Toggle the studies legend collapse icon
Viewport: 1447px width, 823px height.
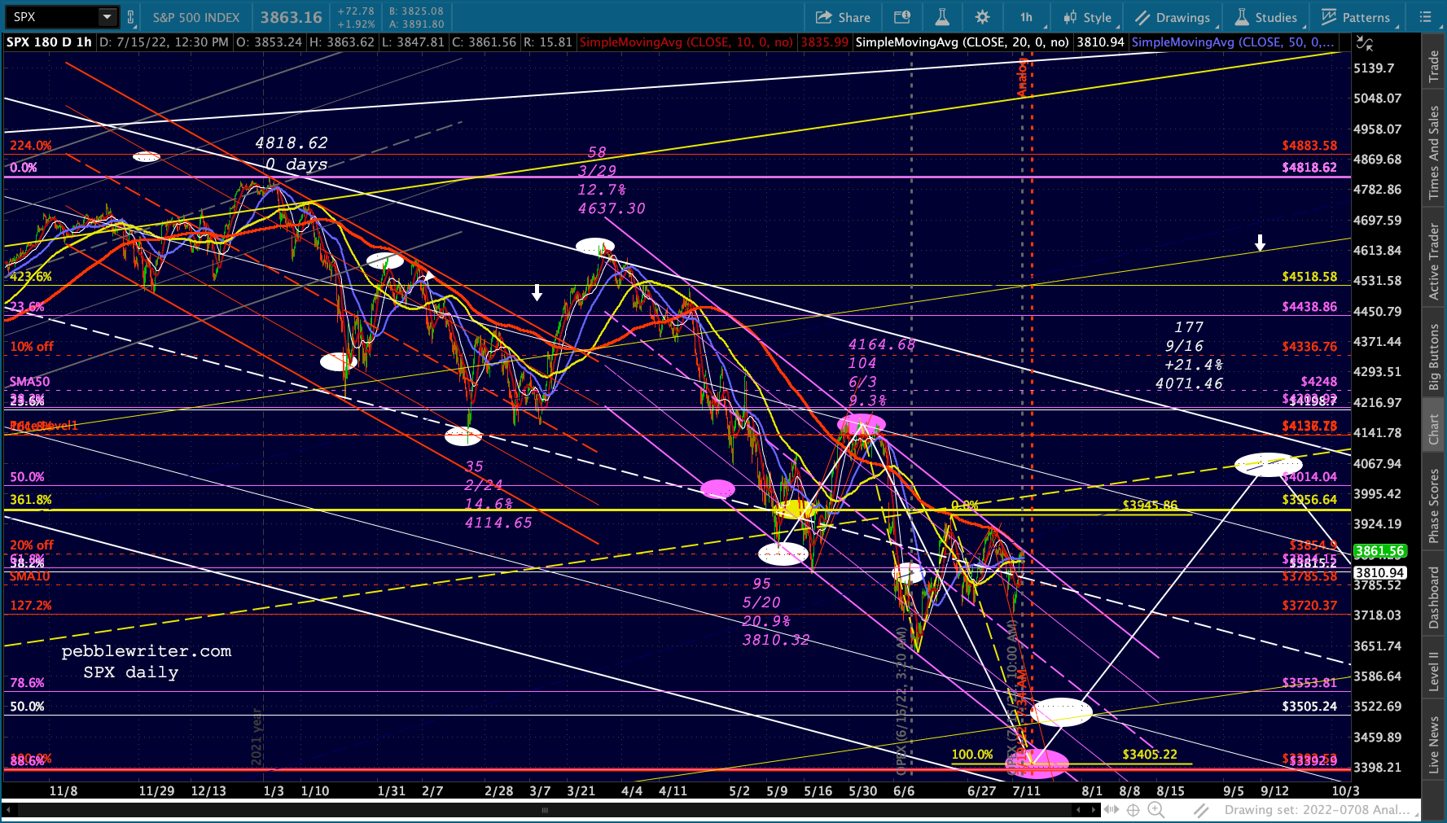click(x=1364, y=43)
